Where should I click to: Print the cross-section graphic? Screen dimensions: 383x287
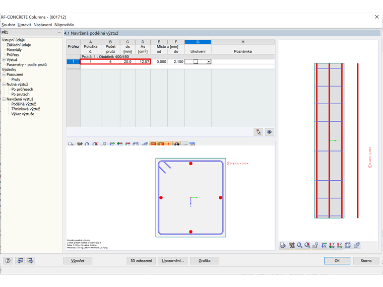click(x=71, y=144)
